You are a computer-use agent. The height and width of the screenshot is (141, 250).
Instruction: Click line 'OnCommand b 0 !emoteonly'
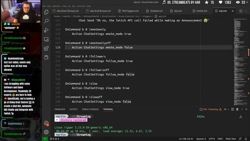click(x=85, y=29)
